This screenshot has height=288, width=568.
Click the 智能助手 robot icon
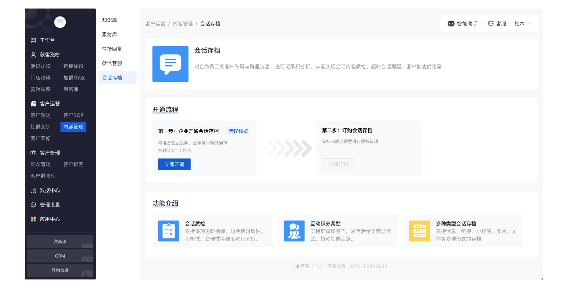coord(451,24)
